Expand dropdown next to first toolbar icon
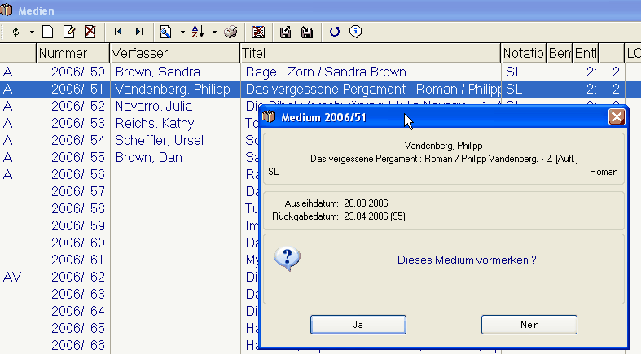Screen dimensions: 641x354 tap(32, 33)
